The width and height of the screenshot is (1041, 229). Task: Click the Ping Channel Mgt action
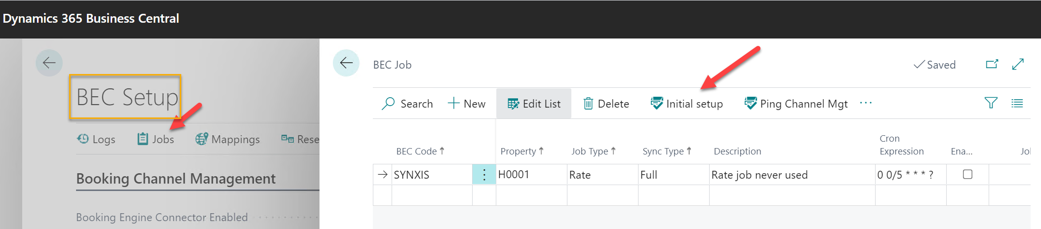pos(796,104)
